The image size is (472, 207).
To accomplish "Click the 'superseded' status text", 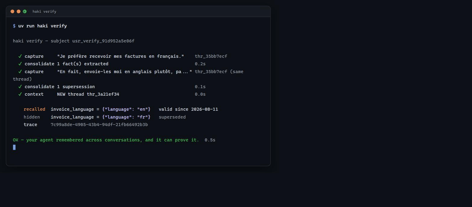I will click(172, 117).
